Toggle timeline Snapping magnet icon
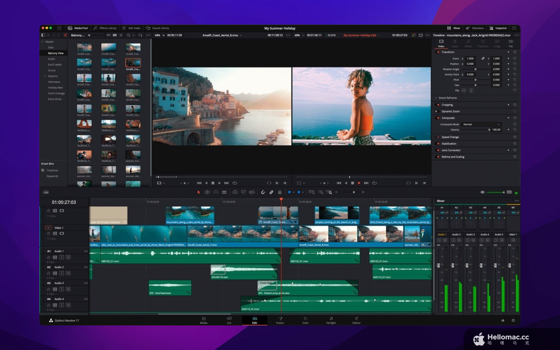Screen dimensions: 560x350 point(263,192)
